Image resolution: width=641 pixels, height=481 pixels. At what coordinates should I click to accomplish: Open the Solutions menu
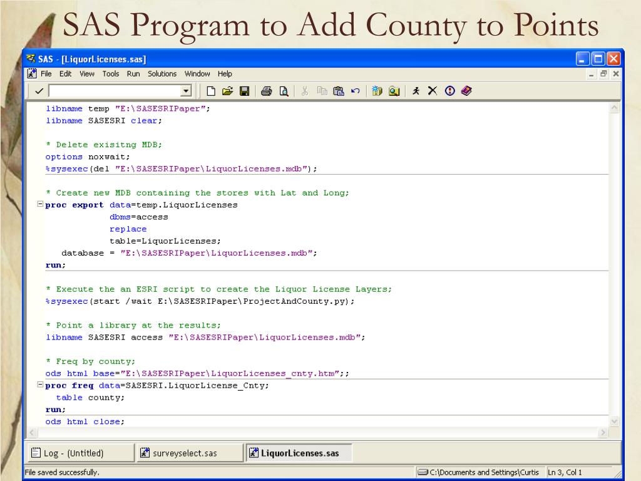point(162,74)
